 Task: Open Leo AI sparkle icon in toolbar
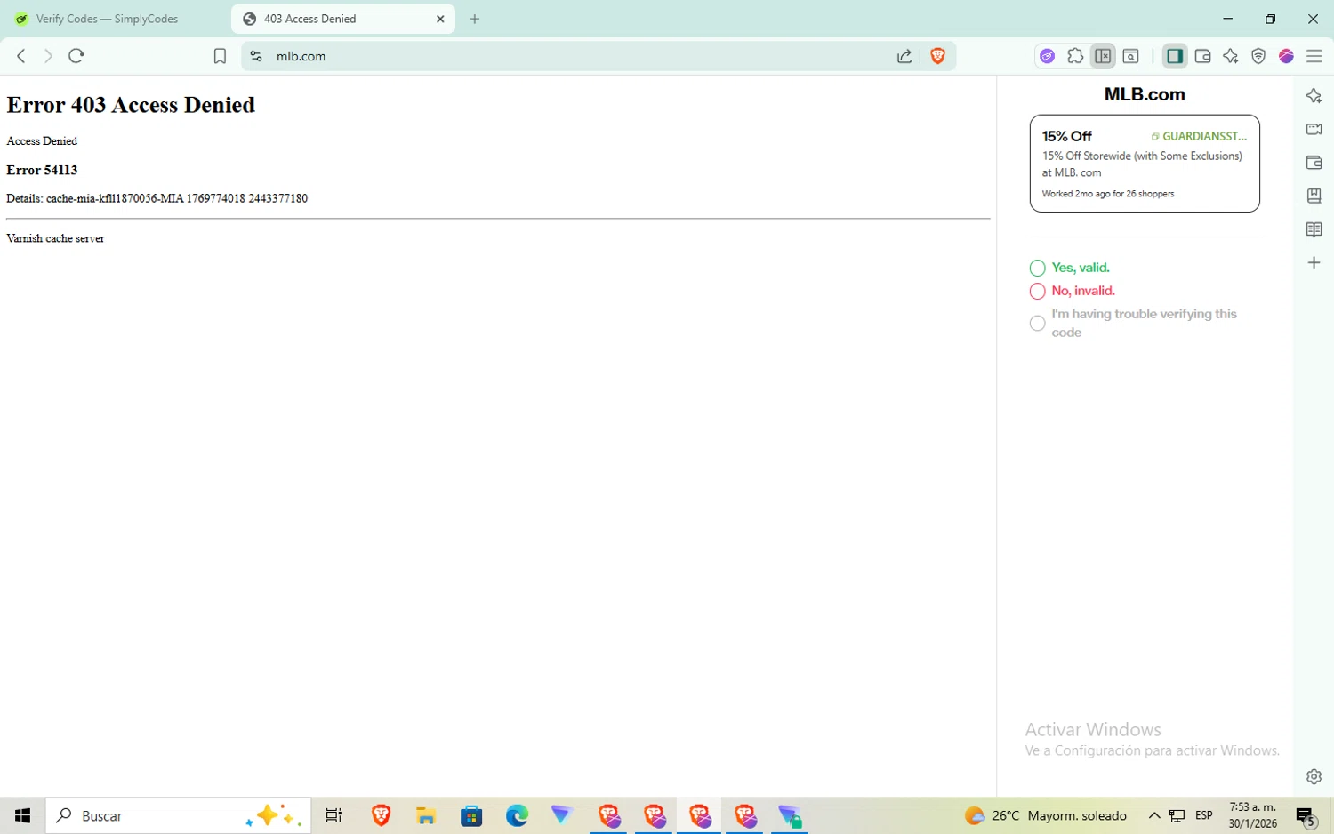point(1231,56)
